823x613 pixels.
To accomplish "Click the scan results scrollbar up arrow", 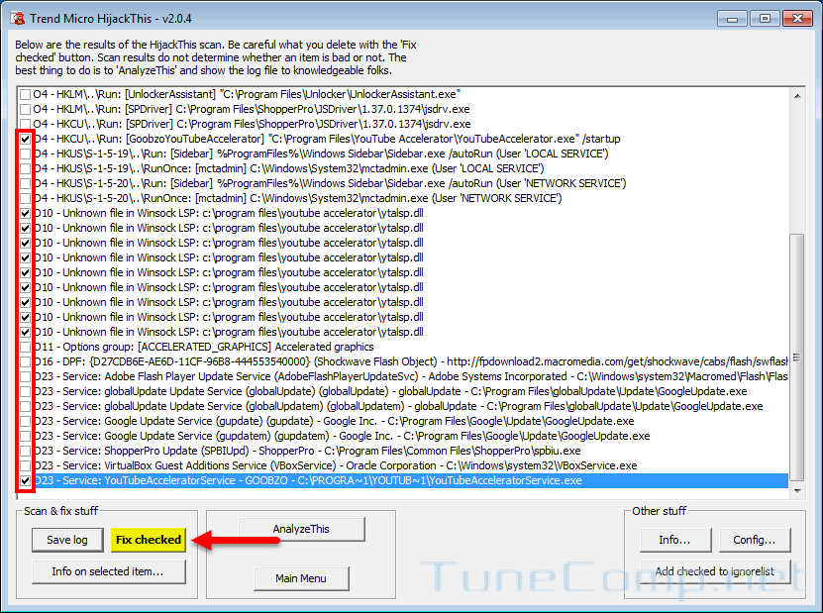I will tap(797, 96).
